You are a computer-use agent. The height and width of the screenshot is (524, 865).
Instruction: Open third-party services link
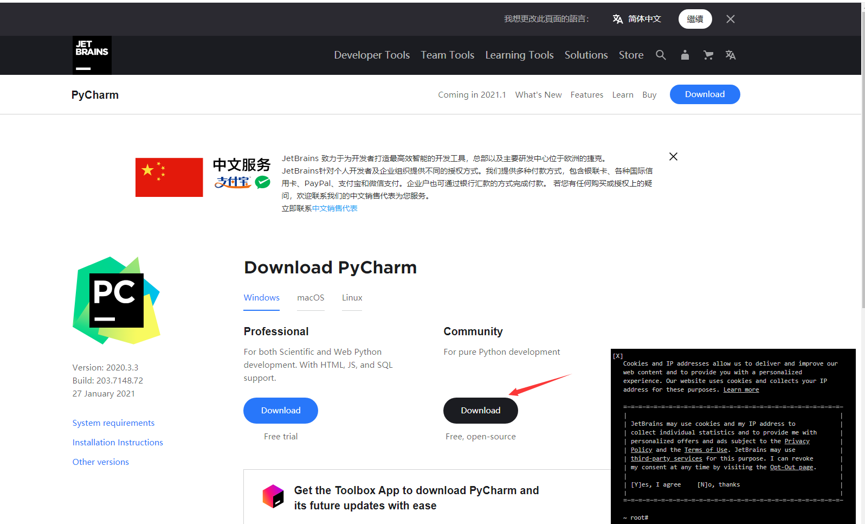coord(666,458)
